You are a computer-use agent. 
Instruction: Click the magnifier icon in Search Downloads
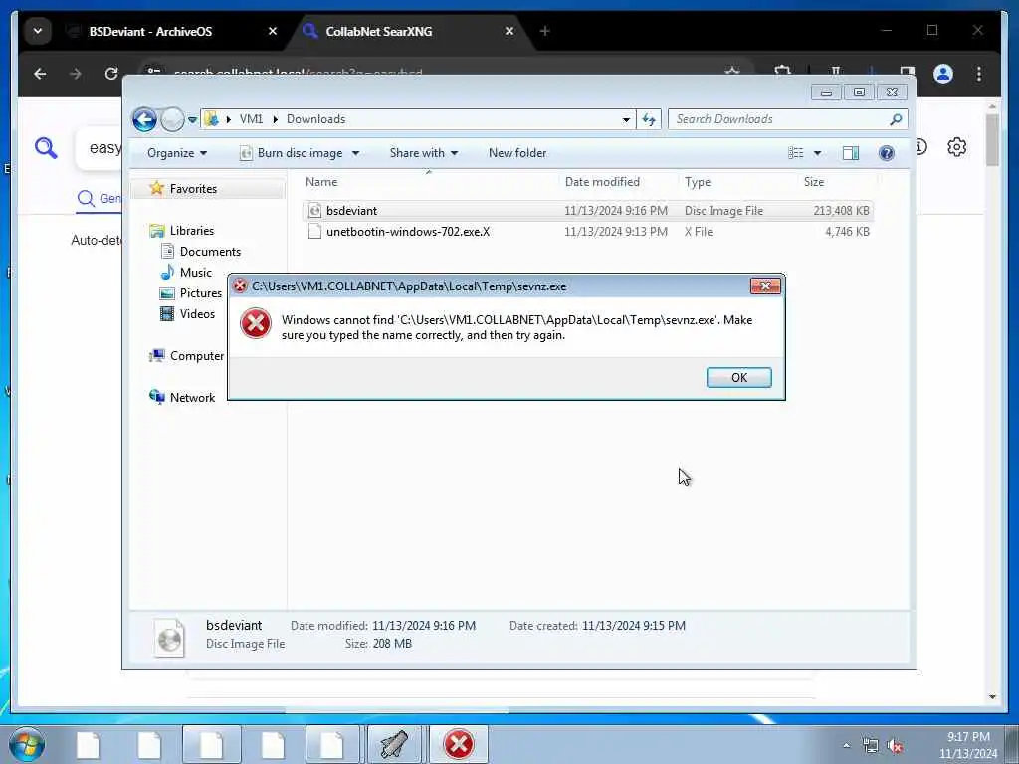coord(896,119)
